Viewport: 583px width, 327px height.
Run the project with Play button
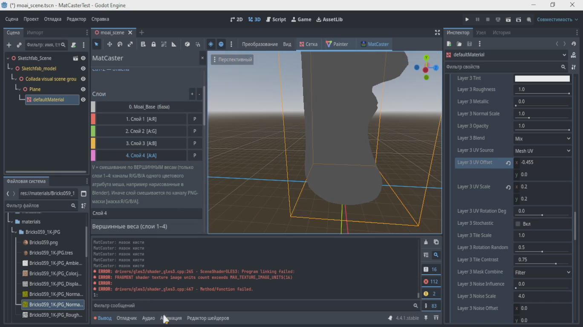[x=467, y=20]
